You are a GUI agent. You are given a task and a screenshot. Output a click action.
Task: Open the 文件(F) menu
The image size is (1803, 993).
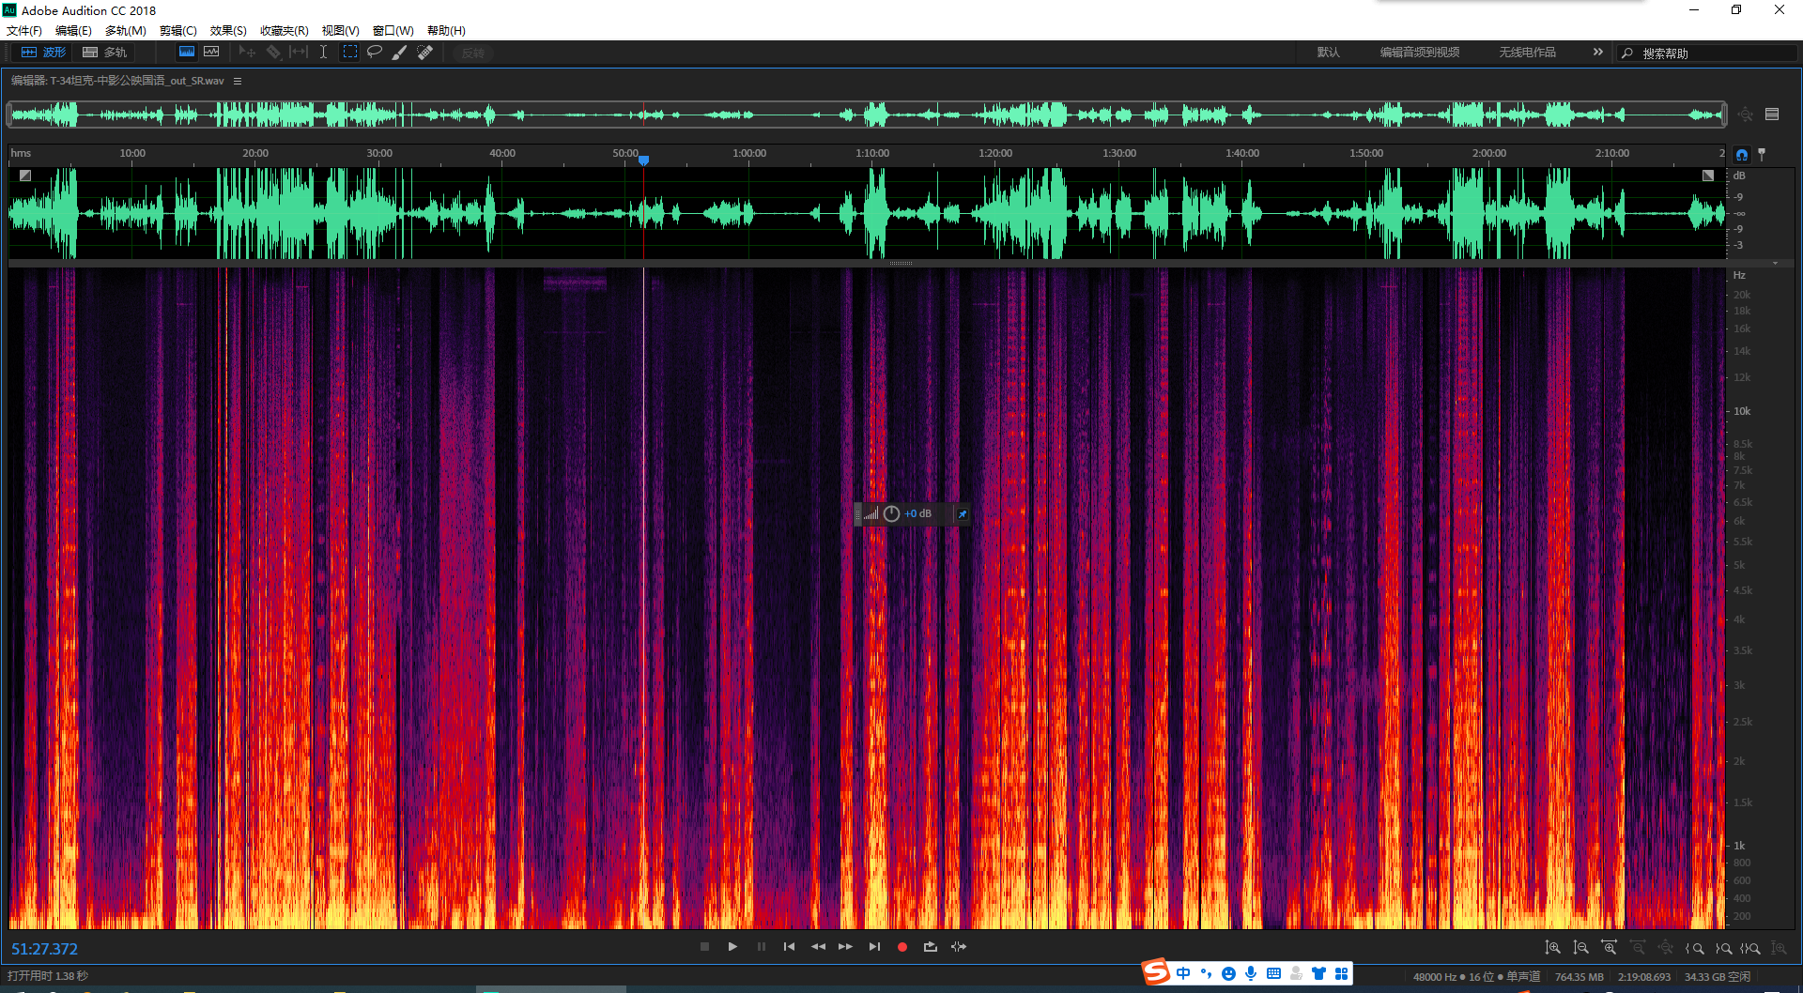(24, 31)
